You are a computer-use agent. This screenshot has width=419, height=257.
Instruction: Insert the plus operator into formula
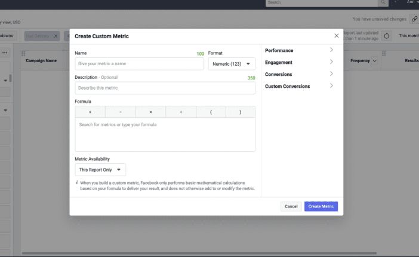90,112
